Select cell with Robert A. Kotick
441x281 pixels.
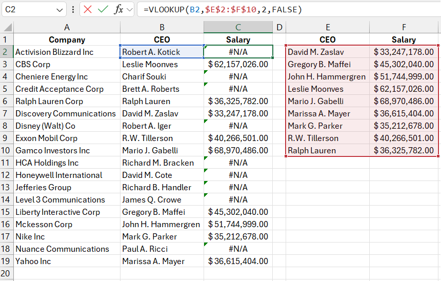click(162, 52)
